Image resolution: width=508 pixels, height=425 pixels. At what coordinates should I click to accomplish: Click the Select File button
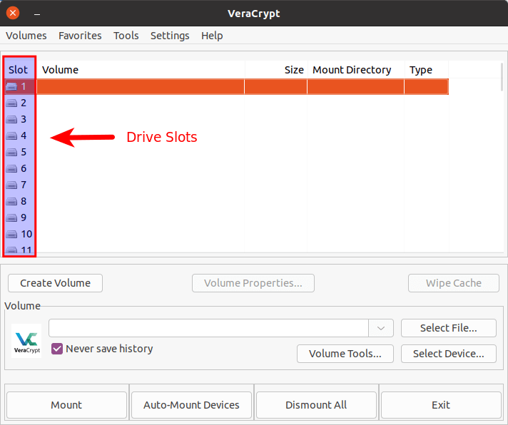(448, 328)
